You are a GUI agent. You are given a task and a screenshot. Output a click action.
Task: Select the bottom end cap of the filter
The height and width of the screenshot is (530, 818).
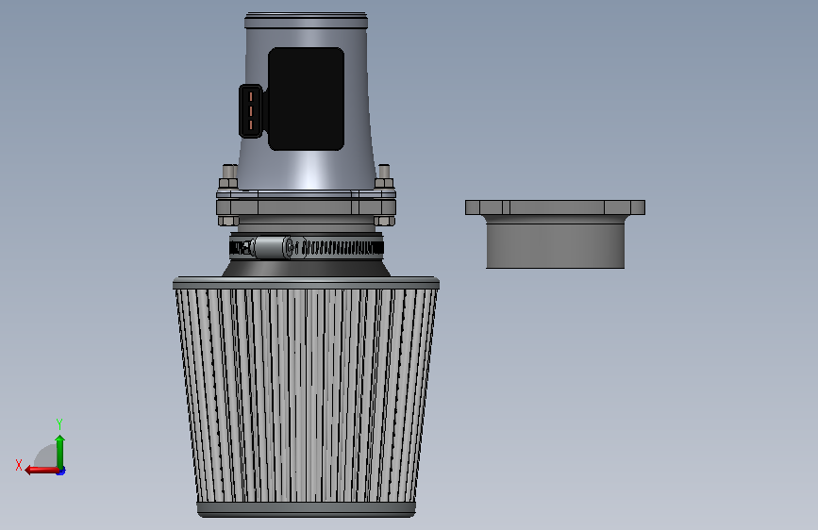point(307,509)
